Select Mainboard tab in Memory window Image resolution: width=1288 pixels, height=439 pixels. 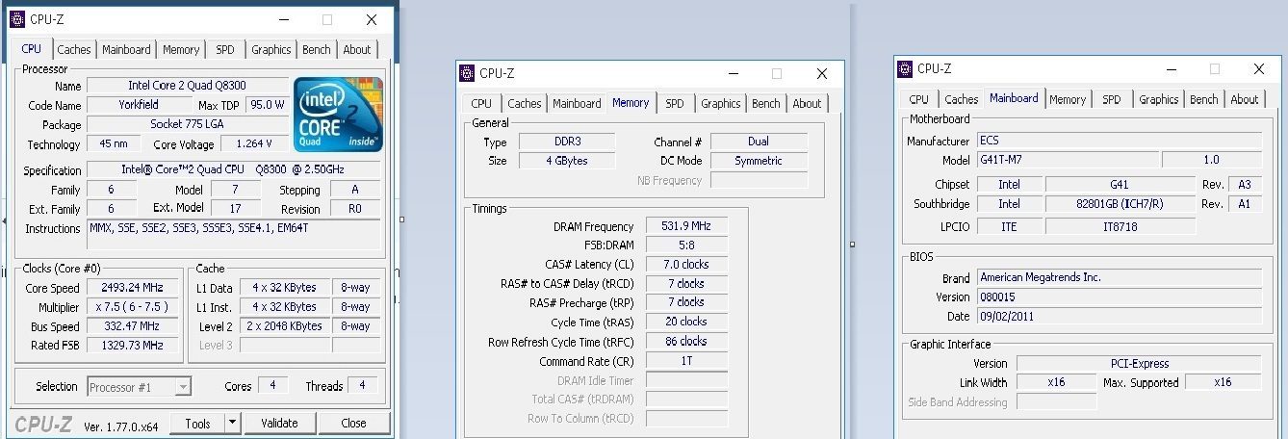coord(577,104)
